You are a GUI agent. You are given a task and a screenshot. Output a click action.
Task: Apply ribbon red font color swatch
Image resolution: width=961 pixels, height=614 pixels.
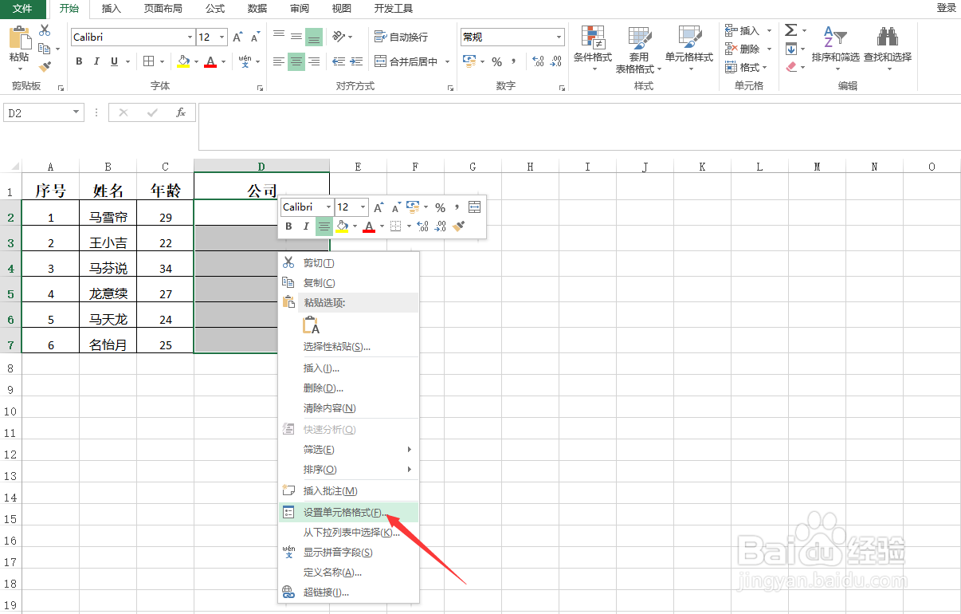210,61
